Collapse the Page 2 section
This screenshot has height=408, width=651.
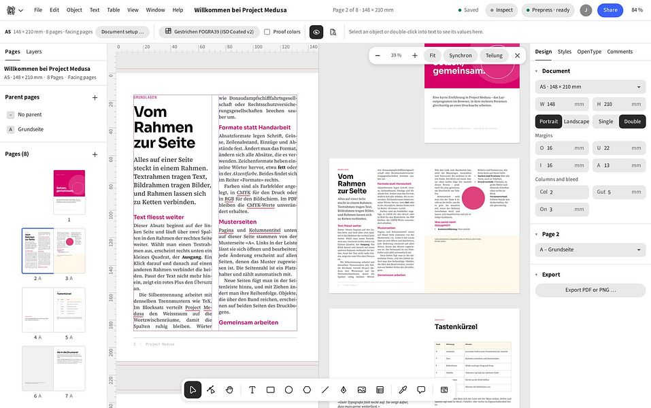point(537,234)
